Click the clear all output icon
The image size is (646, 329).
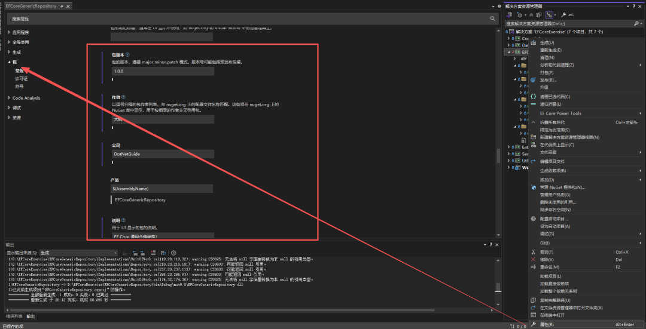[153, 253]
